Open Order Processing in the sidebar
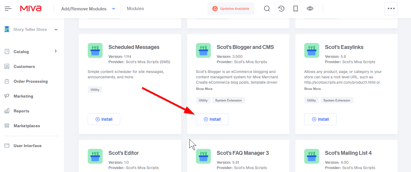411x172 pixels. 30,81
